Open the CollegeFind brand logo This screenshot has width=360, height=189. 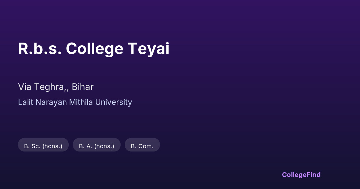pos(301,175)
